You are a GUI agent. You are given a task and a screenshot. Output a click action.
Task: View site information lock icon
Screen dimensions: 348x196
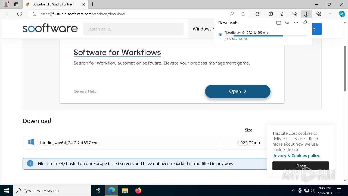(34, 14)
